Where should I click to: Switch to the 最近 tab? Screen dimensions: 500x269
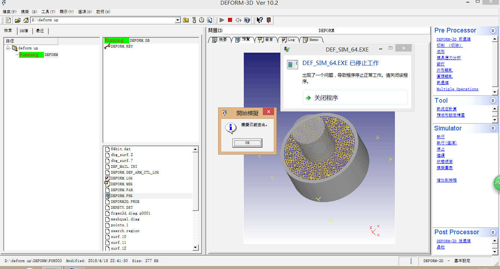point(40,31)
